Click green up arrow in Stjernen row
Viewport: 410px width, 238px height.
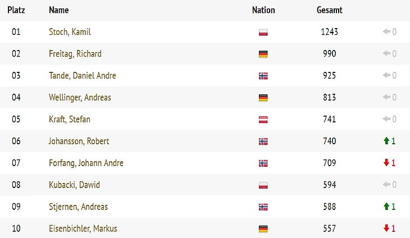tap(386, 207)
